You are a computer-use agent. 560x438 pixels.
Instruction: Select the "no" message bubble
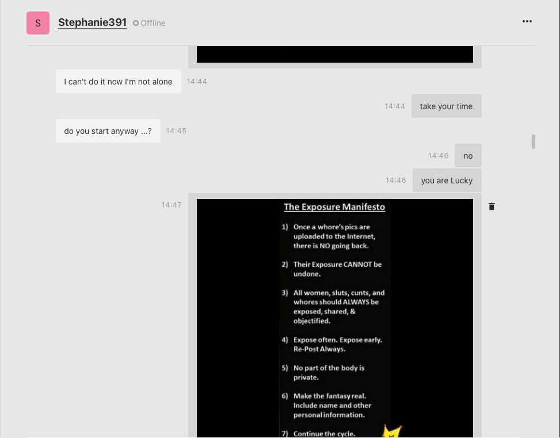(468, 156)
